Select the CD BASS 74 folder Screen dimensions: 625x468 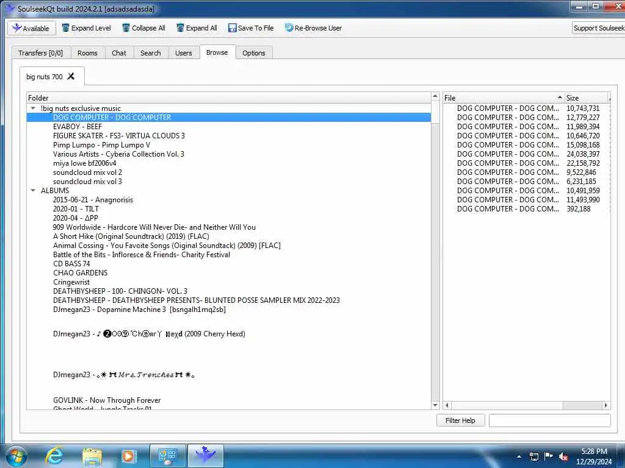[71, 264]
